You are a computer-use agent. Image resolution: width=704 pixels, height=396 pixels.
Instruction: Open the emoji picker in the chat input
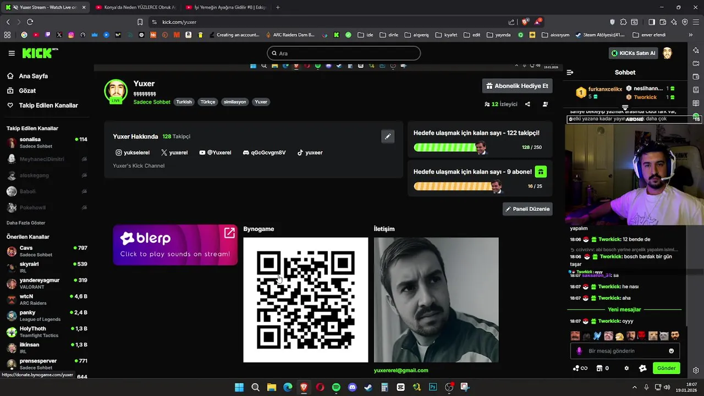pyautogui.click(x=671, y=351)
